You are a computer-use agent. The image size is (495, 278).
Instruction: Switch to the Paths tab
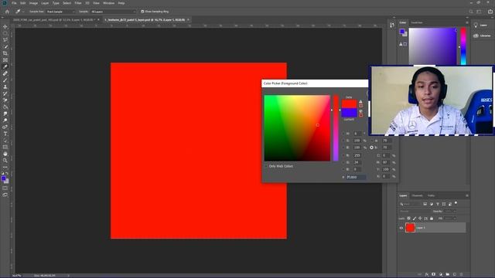pos(431,195)
